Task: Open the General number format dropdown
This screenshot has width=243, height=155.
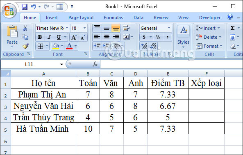Action: pyautogui.click(x=169, y=28)
